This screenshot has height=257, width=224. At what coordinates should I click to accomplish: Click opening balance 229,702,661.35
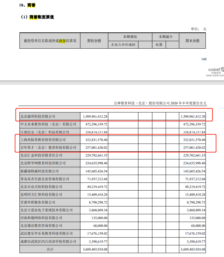(96, 155)
